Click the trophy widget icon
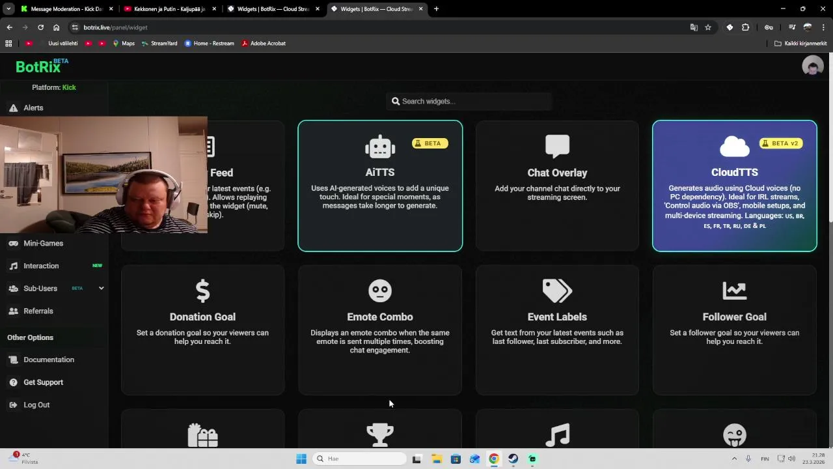 click(x=380, y=435)
